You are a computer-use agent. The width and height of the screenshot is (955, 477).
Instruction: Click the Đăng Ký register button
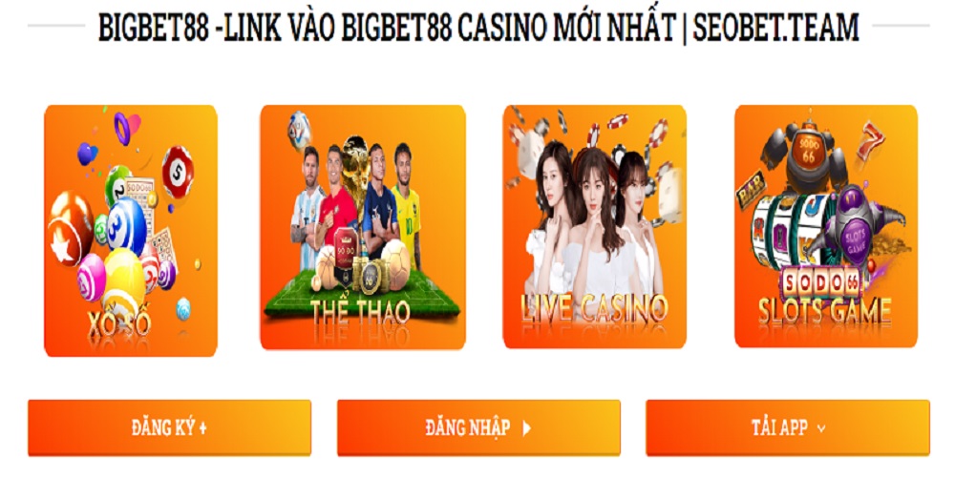[169, 427]
